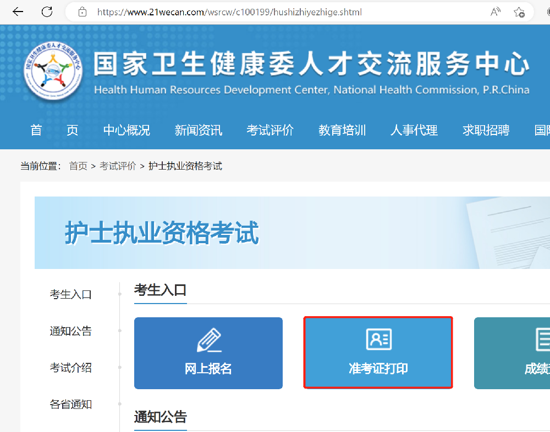The width and height of the screenshot is (550, 432).
Task: Click the 国家卫生健康委人才交流服务中心 site title
Action: tap(311, 64)
